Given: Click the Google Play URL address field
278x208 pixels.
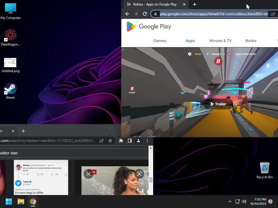Looking at the screenshot, I should tap(214, 14).
